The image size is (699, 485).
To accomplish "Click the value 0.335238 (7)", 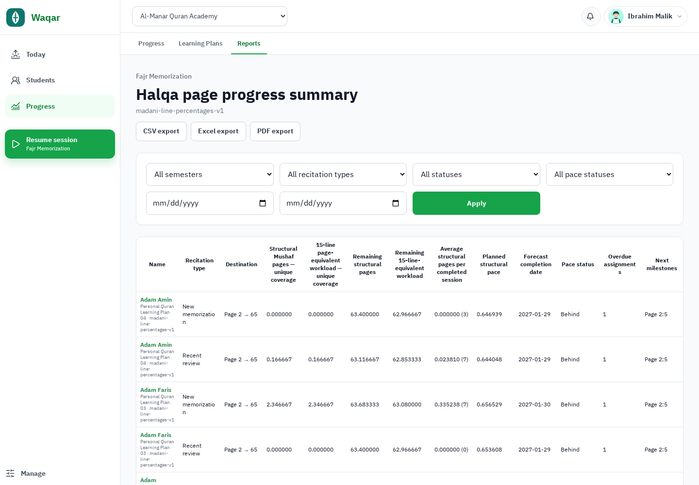I will (451, 404).
